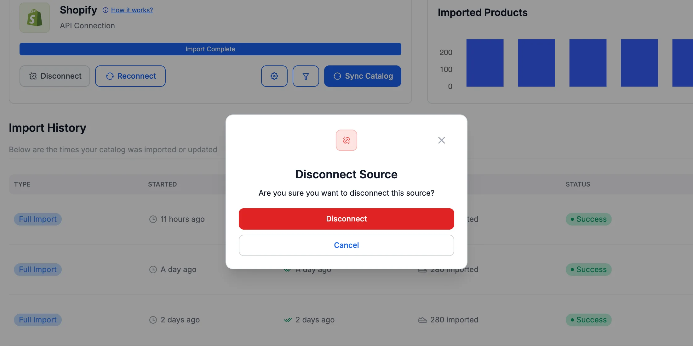Click the clock icon in the 2 days ago started cell
Screen dimensions: 693x346
tap(153, 320)
